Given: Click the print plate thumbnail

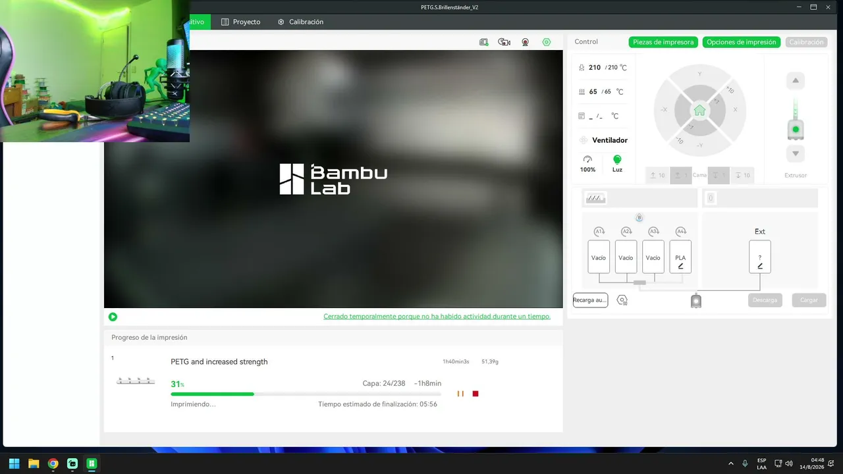Looking at the screenshot, I should 135,381.
